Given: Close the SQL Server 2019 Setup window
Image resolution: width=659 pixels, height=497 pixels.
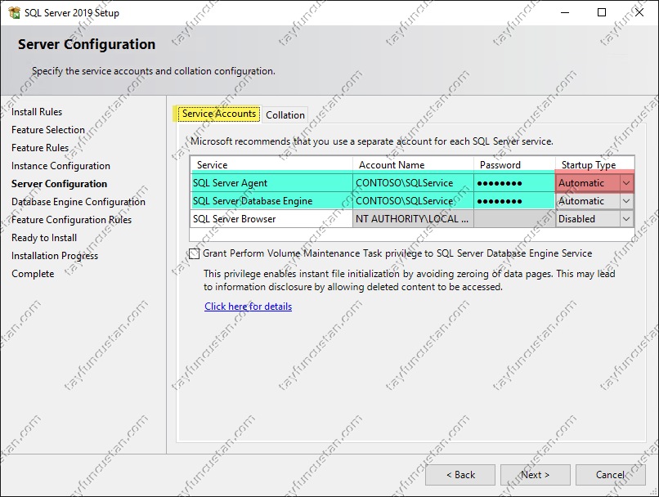Looking at the screenshot, I should (639, 12).
